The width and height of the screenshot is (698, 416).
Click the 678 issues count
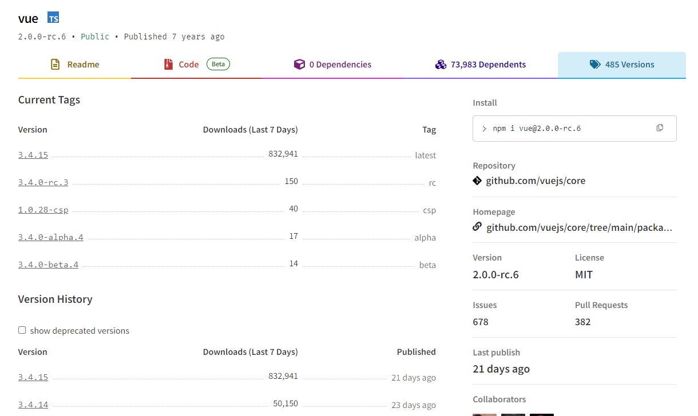(481, 322)
